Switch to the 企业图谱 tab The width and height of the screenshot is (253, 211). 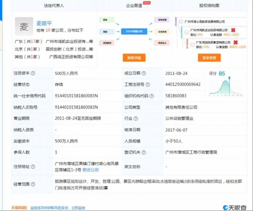[x=134, y=6]
